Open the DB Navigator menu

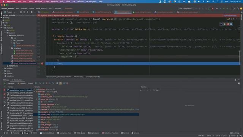[x=91, y=2]
